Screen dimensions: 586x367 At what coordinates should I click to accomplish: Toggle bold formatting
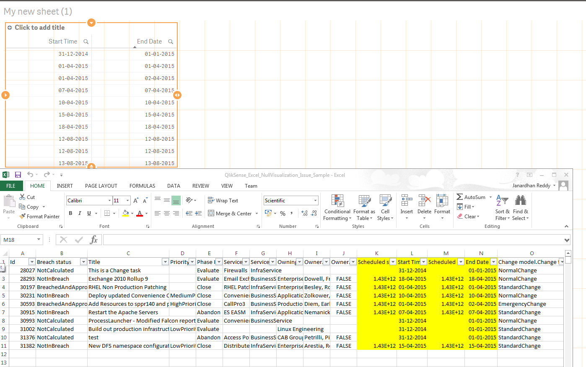point(70,213)
